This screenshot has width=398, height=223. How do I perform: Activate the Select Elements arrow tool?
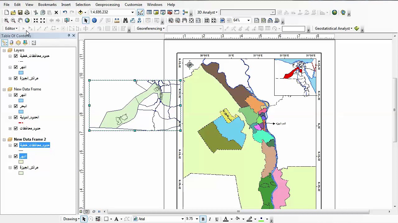coord(86,20)
